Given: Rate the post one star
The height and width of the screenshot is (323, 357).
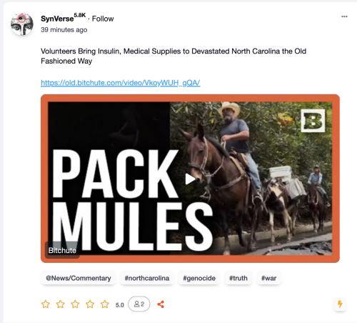Looking at the screenshot, I should tap(46, 304).
